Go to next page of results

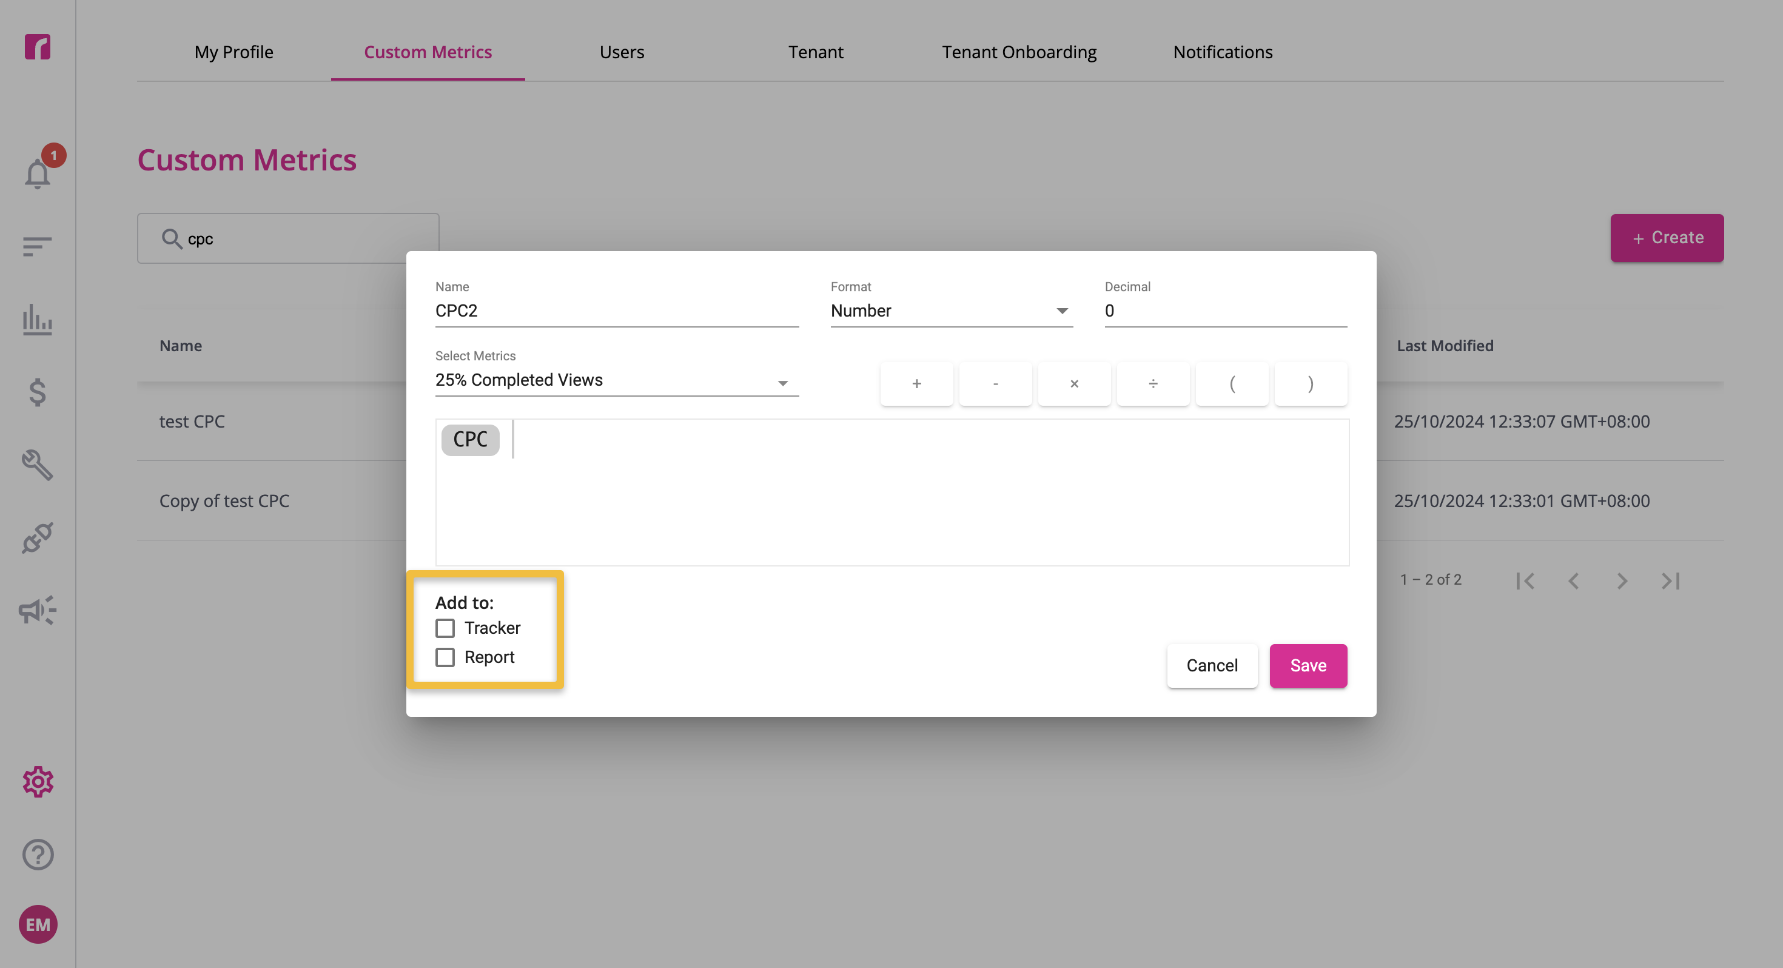(1622, 580)
